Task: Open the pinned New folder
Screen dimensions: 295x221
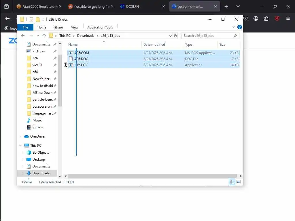Action: click(x=41, y=79)
